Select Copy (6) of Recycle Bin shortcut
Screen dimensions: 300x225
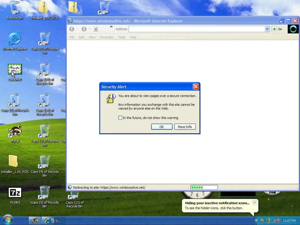45,43
